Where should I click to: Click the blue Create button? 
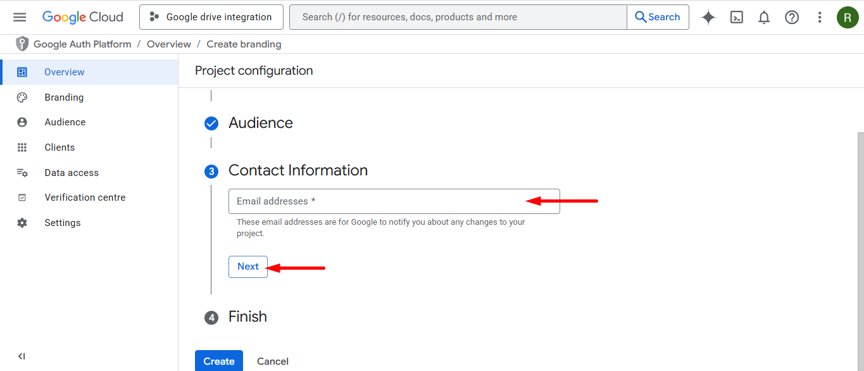[x=219, y=361]
